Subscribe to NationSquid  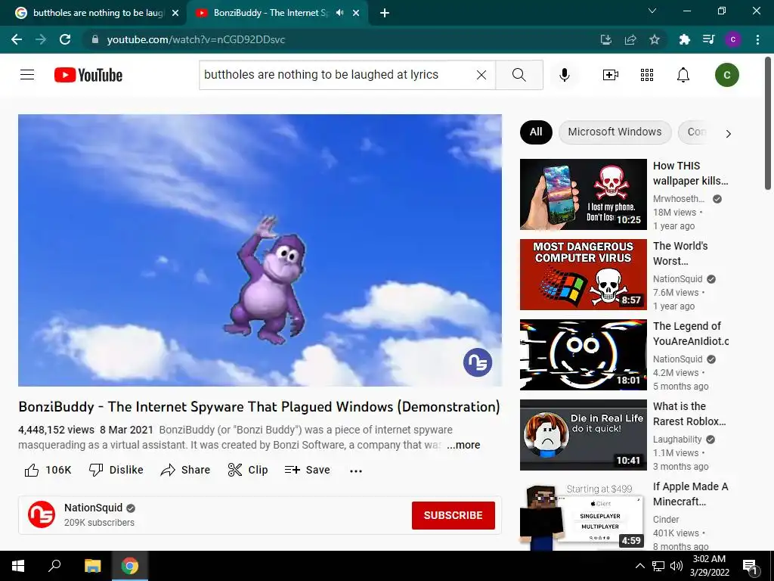[454, 515]
